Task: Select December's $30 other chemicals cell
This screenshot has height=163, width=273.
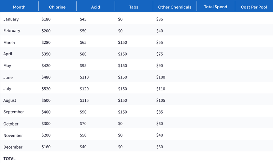Action: tap(160, 147)
